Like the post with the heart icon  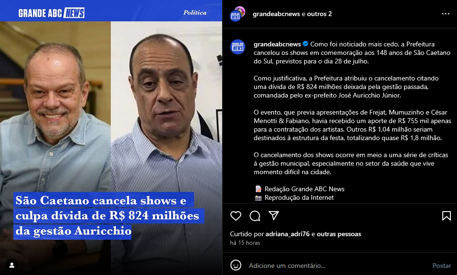coord(236,216)
